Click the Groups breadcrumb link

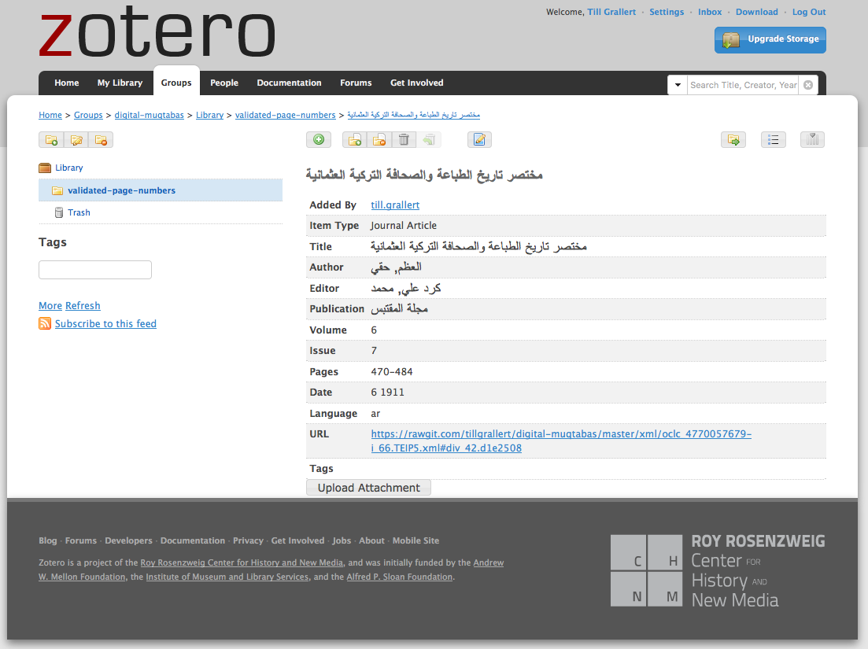[x=88, y=115]
